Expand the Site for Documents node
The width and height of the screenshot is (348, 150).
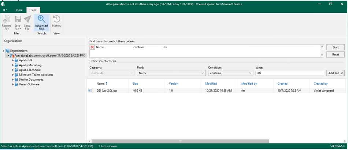(13, 80)
